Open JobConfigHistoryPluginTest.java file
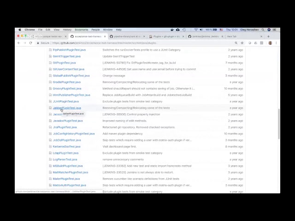Viewport: 295px width, 221px height. 74,134
